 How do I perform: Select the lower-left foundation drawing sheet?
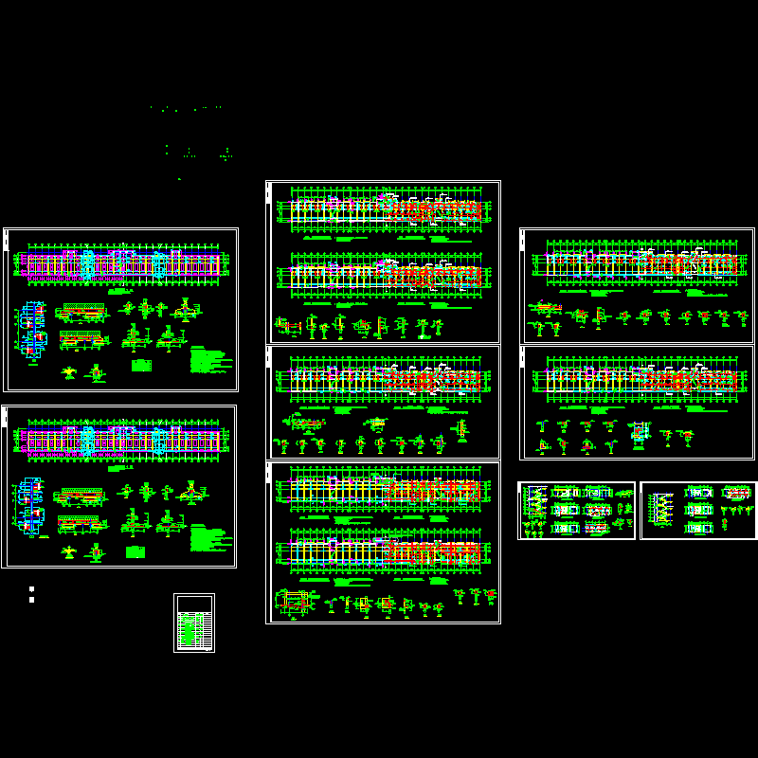point(118,486)
